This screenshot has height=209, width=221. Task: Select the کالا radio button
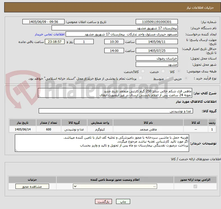(179, 71)
